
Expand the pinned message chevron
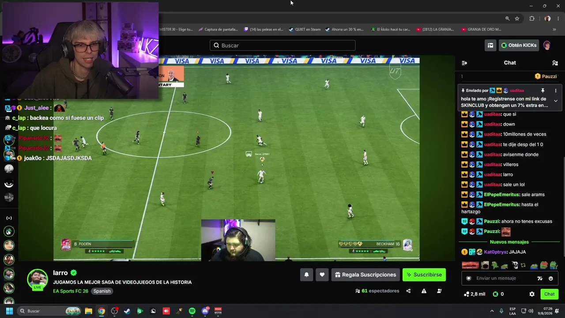(555, 101)
